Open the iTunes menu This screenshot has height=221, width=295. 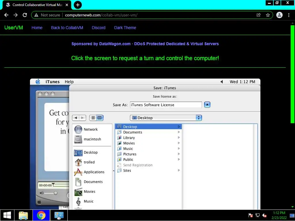click(x=52, y=82)
